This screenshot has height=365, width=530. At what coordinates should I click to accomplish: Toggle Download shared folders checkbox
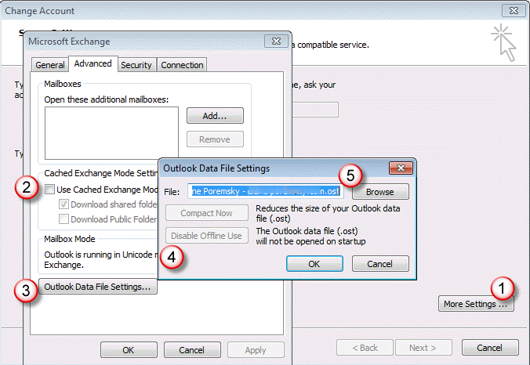pyautogui.click(x=64, y=204)
